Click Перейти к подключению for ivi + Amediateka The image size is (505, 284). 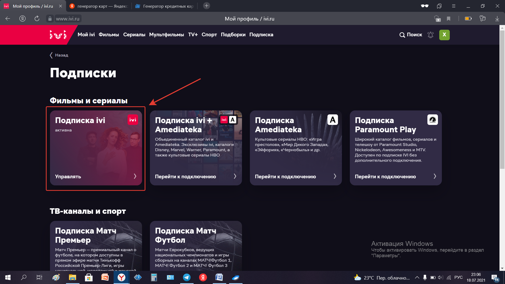pyautogui.click(x=185, y=176)
